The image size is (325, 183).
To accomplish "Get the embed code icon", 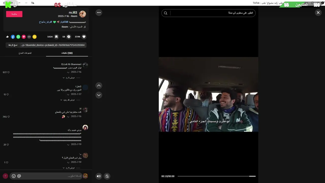I will point(29,37).
